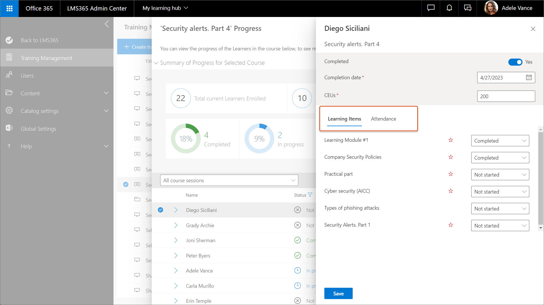Deselect the checked training row in the list
Screen dimensions: 544x305
pos(126,184)
